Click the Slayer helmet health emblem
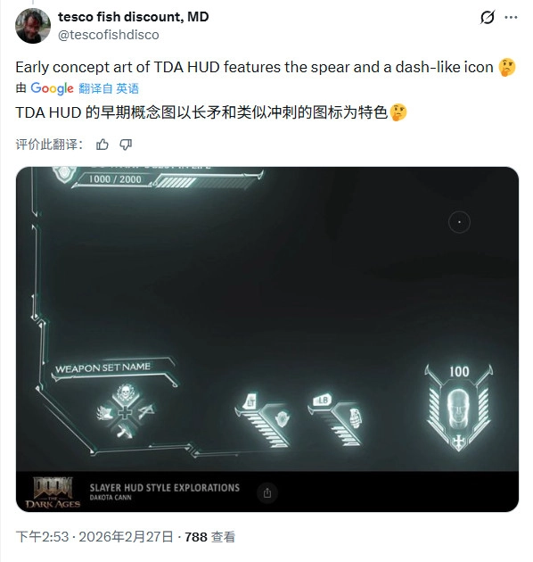Image resolution: width=533 pixels, height=562 pixels. (459, 408)
